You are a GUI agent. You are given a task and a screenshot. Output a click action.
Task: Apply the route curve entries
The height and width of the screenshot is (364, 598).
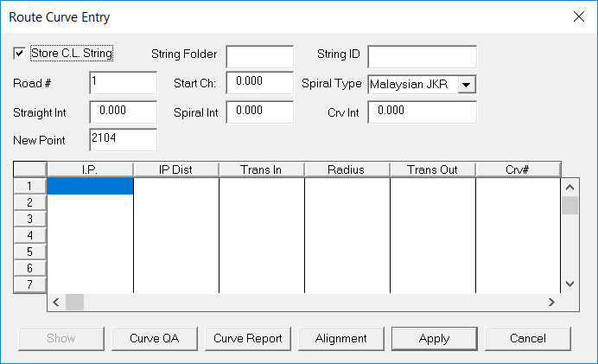click(x=434, y=338)
